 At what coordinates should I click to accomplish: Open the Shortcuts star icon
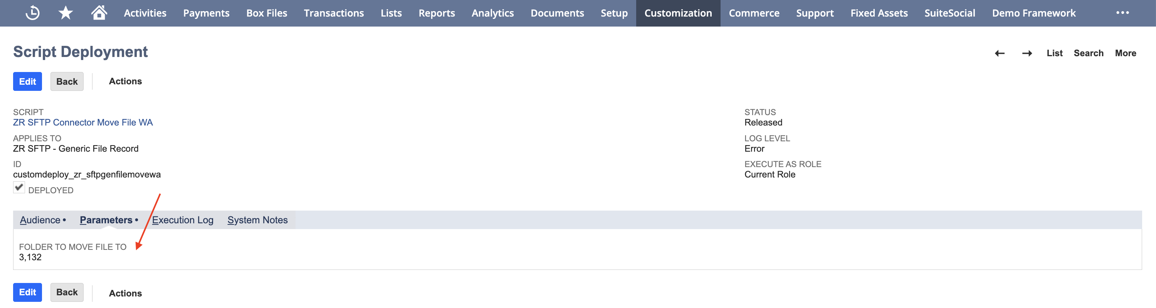point(66,13)
